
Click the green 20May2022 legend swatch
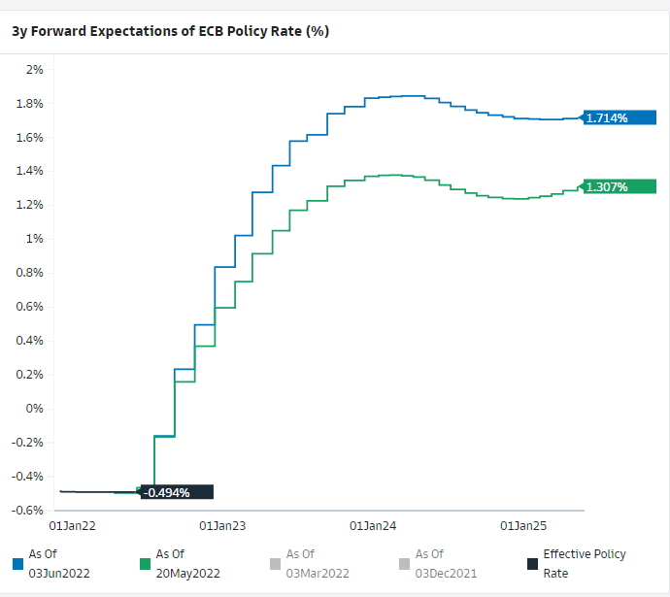pos(147,564)
